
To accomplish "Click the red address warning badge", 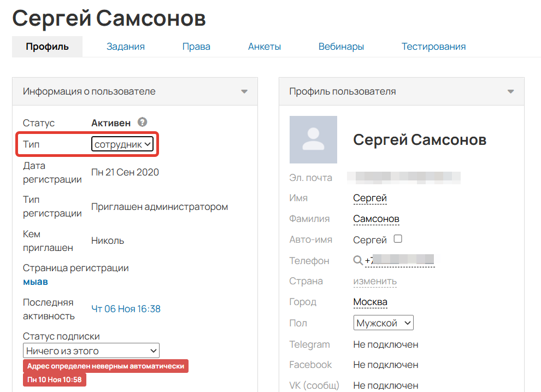I will coord(105,366).
